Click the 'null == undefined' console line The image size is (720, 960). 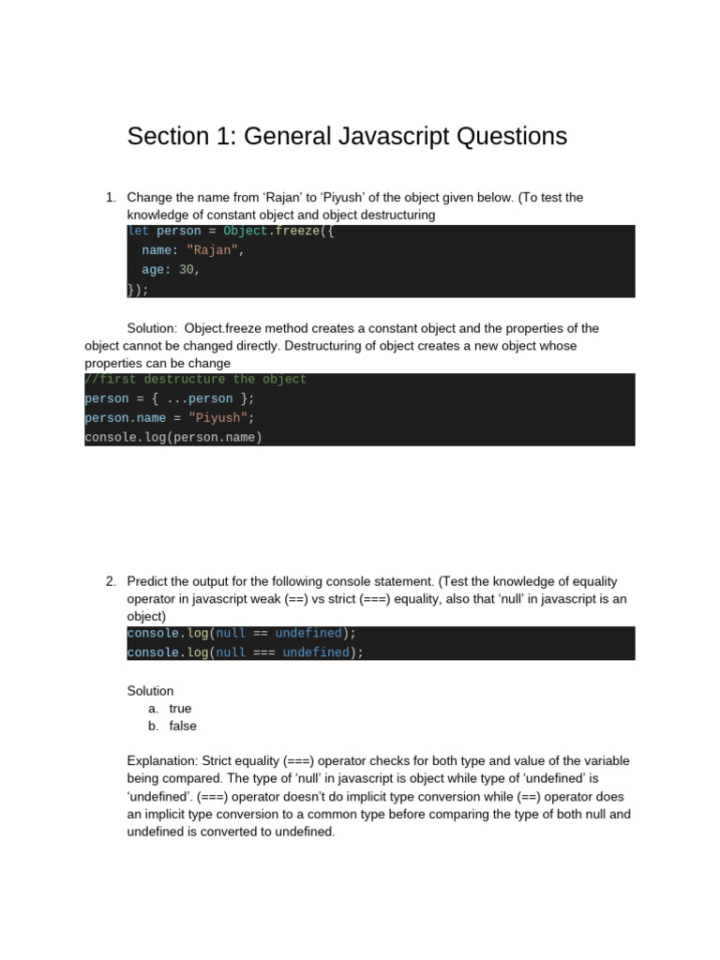(x=241, y=633)
